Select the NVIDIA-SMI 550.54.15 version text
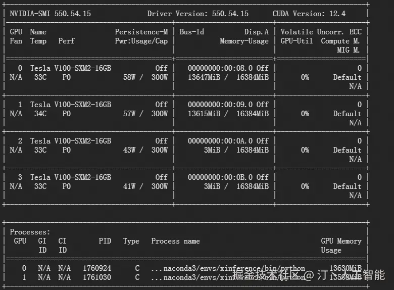This screenshot has height=290, width=394. click(50, 14)
